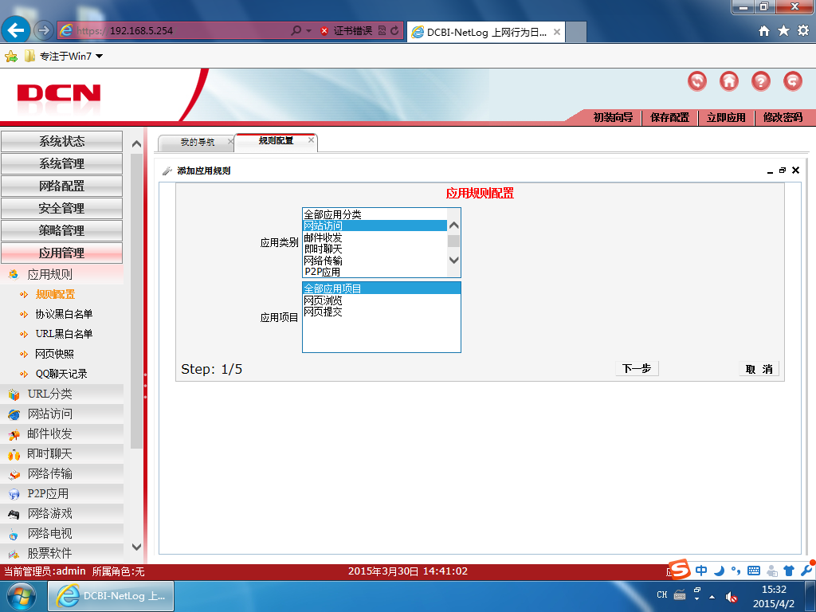Click the down arrow of the 应用类别 list scrollbar
The height and width of the screenshot is (612, 816).
click(x=453, y=260)
